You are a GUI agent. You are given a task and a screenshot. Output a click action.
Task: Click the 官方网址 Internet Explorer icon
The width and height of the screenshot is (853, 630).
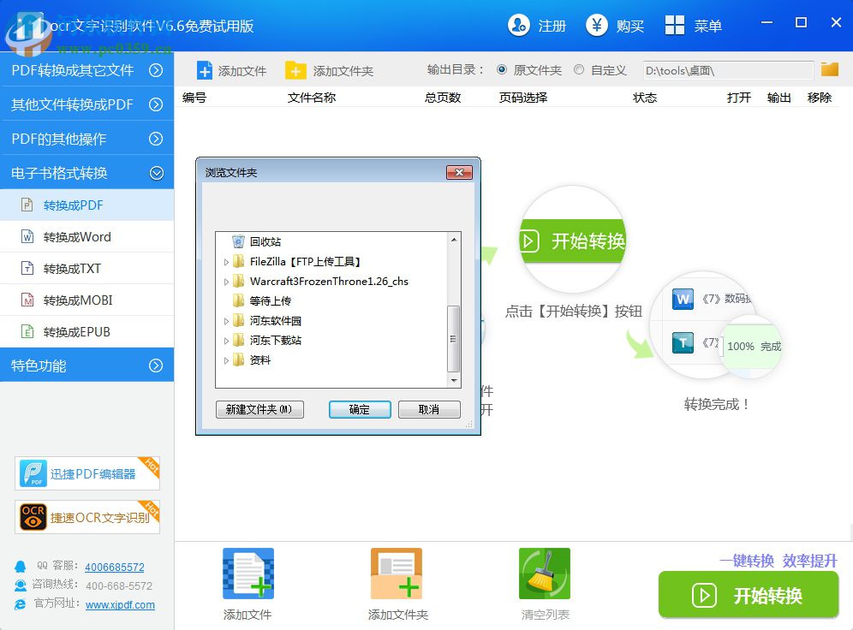tap(21, 604)
